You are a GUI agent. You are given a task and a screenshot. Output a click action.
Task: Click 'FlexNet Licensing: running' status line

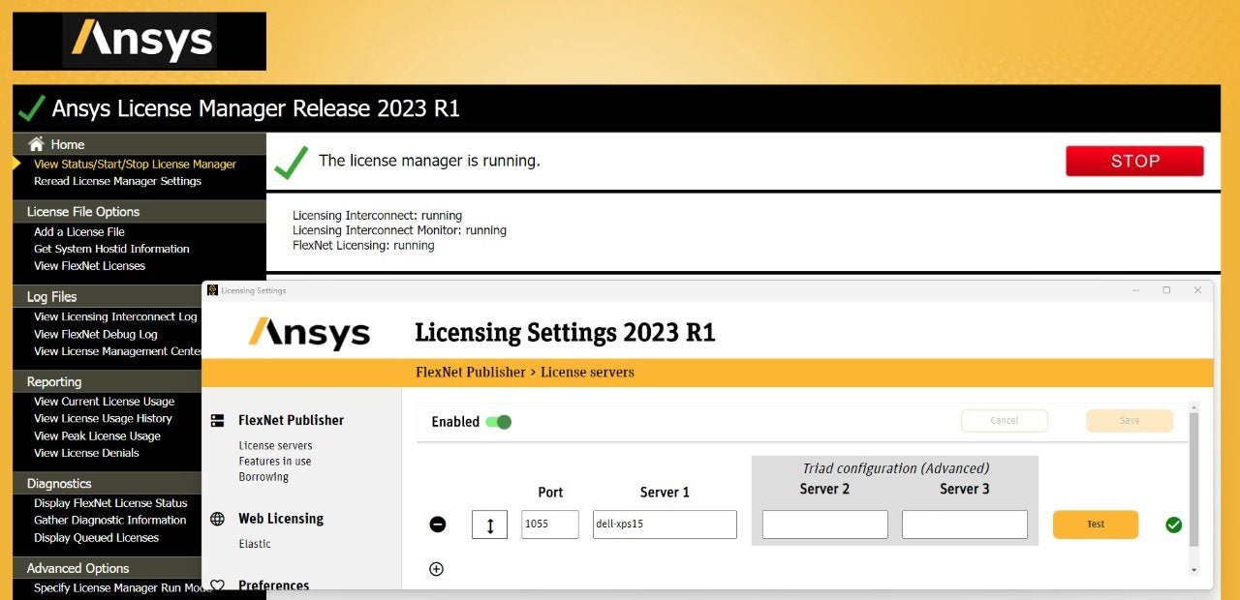click(x=363, y=246)
